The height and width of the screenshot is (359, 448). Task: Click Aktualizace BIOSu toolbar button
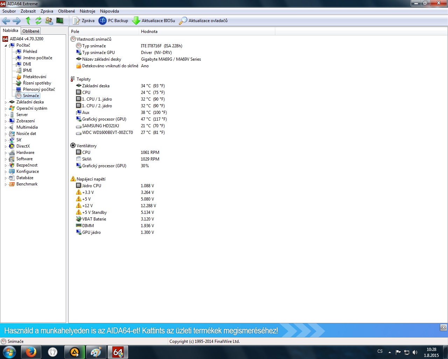pyautogui.click(x=154, y=21)
